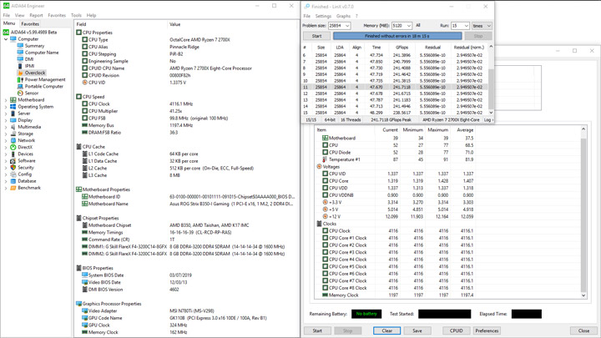This screenshot has width=601, height=338.
Task: Expand the Storage tree node
Action: click(x=6, y=134)
